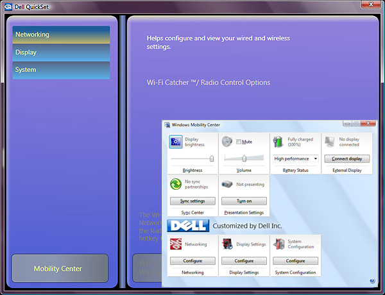Screen dimensions: 385x295
Task: Click the 'Fully charged (100%)' text
Action: [x=300, y=142]
